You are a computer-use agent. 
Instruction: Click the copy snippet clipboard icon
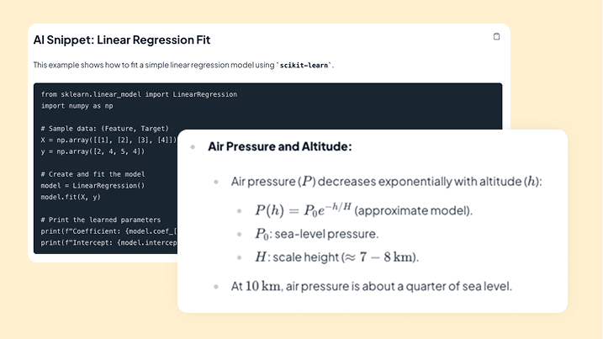[496, 37]
